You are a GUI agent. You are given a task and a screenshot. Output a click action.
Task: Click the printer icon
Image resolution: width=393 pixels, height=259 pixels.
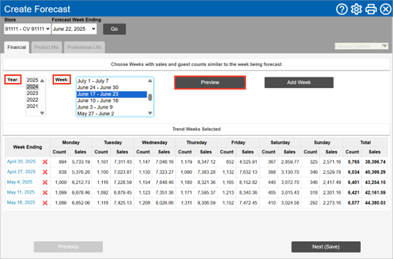pos(371,9)
